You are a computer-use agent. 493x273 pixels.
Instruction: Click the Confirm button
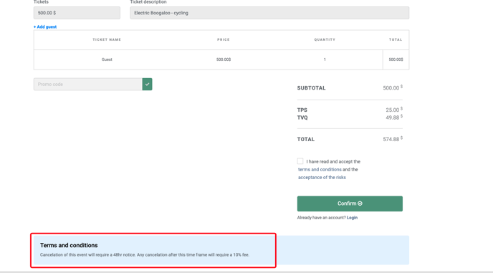350,203
